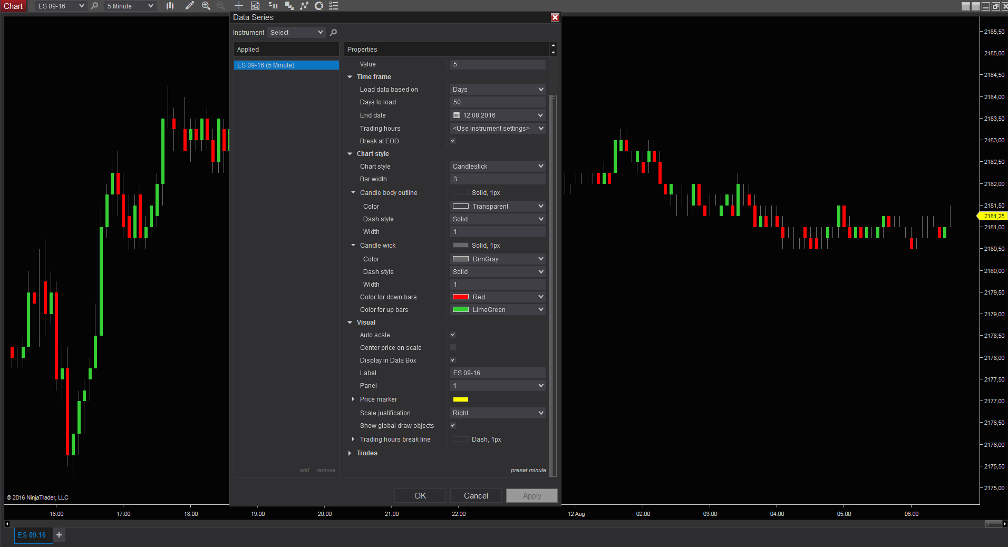The width and height of the screenshot is (1008, 547).
Task: Click the Apply button
Action: pos(532,496)
